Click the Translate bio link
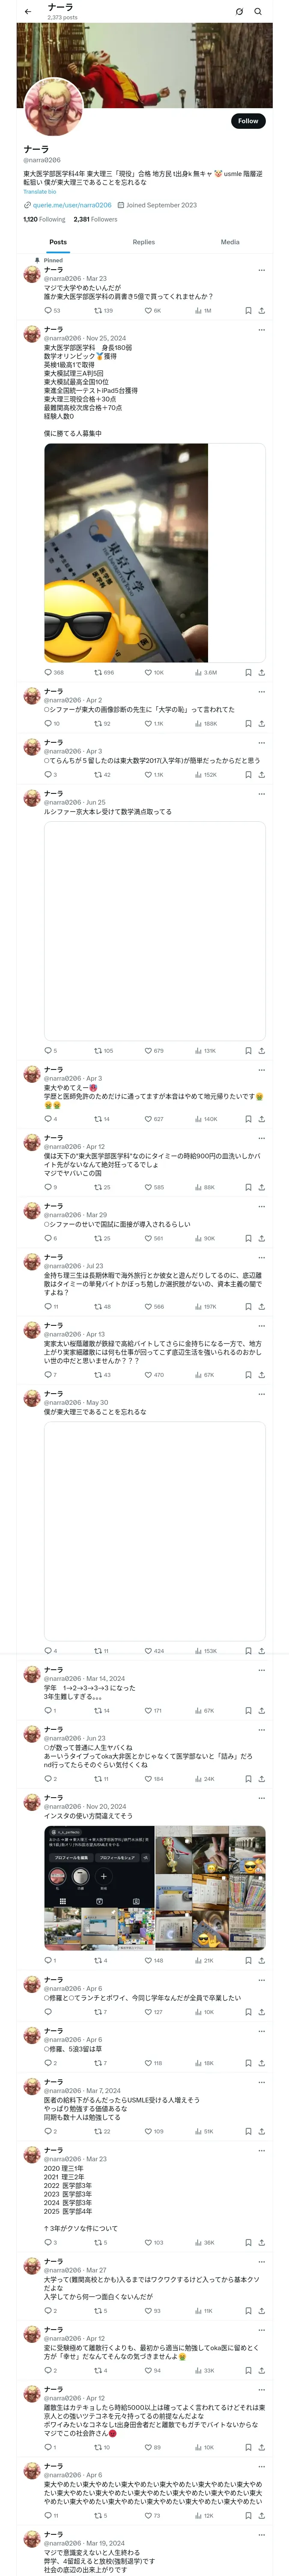 [x=40, y=192]
